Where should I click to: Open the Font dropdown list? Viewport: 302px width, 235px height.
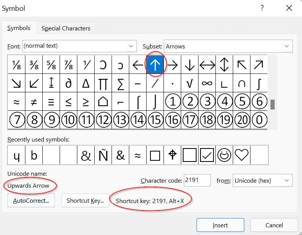tap(131, 46)
